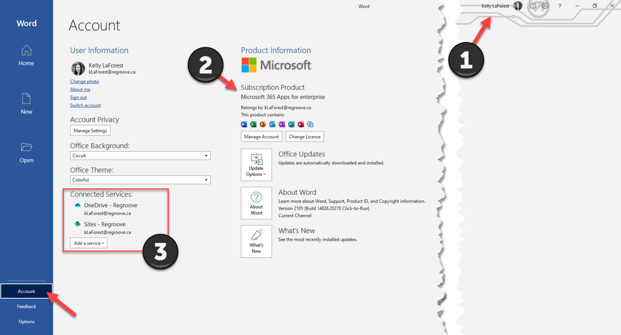Click the Access icon in product list
The image size is (621, 335).
[301, 124]
